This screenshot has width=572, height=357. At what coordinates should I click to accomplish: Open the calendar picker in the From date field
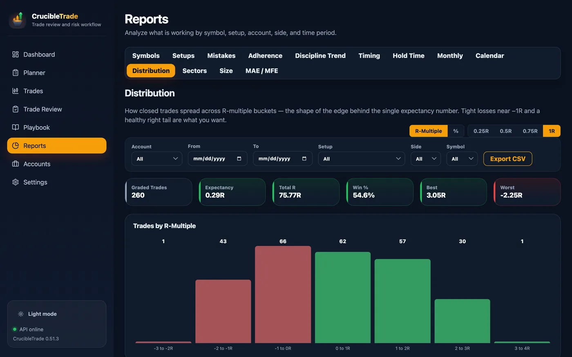[239, 159]
